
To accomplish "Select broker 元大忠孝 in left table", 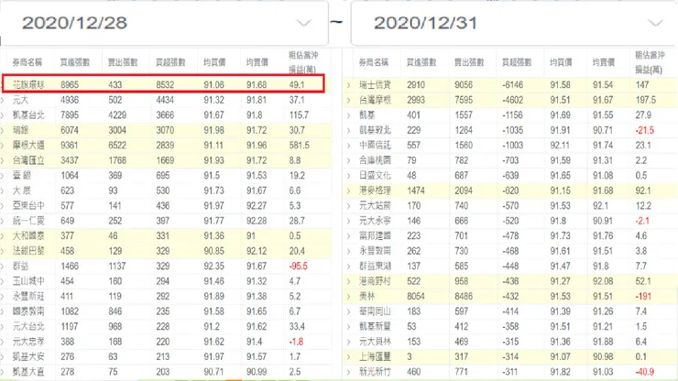I will click(28, 343).
